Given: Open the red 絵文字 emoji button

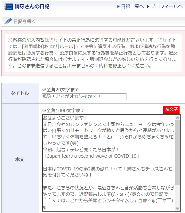Looking at the screenshot, I should (x=171, y=110).
